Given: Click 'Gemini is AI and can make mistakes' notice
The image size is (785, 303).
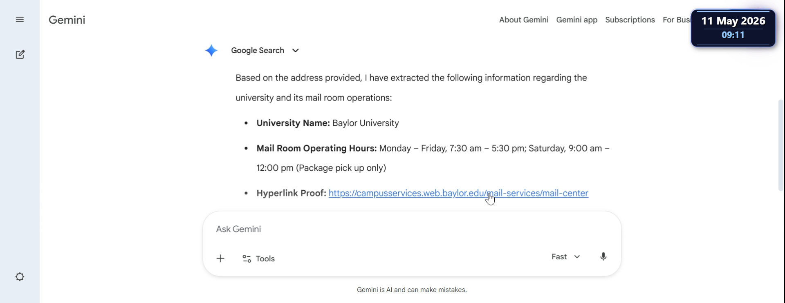Looking at the screenshot, I should coord(412,290).
